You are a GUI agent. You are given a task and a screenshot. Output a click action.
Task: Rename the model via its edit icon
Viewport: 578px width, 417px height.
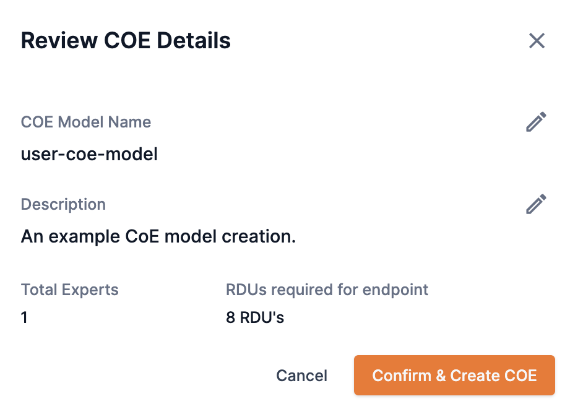pyautogui.click(x=536, y=122)
